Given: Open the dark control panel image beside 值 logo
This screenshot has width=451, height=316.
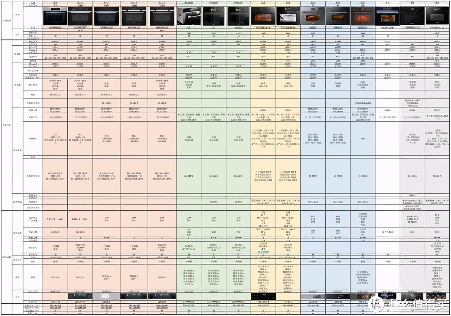Looking at the screenshot, I should [x=387, y=296].
